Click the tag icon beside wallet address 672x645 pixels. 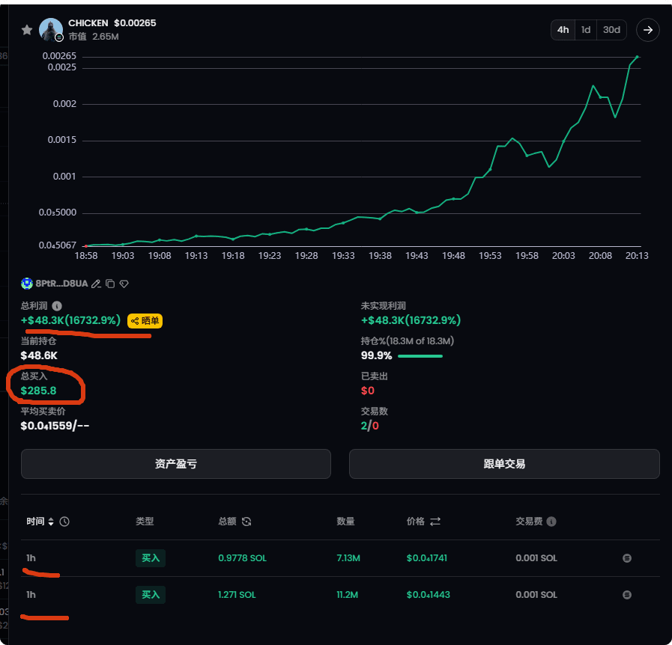tap(124, 284)
